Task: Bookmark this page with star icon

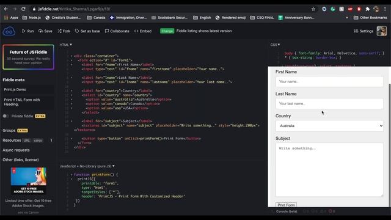Action: [313, 9]
